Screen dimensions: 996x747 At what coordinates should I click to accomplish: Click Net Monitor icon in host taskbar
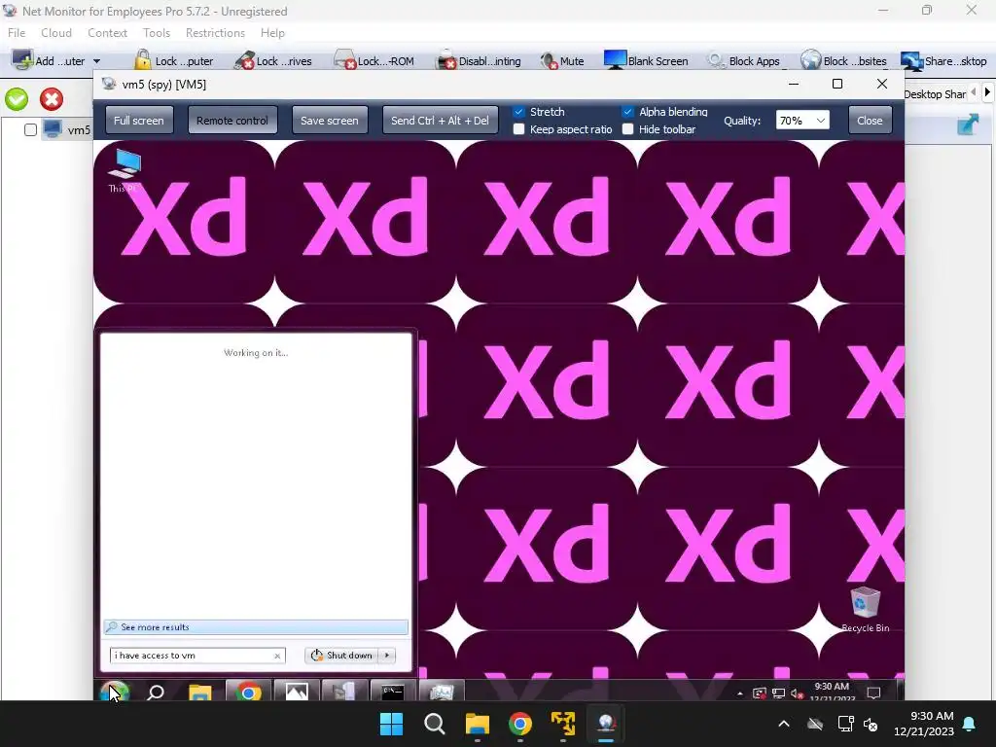pos(606,724)
